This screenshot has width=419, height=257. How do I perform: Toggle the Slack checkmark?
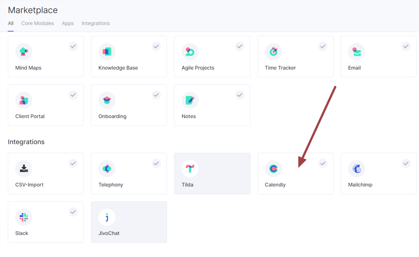[73, 212]
